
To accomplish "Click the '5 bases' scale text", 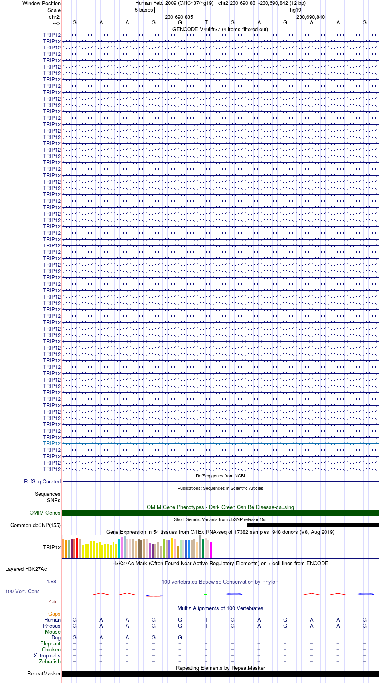I will (144, 10).
